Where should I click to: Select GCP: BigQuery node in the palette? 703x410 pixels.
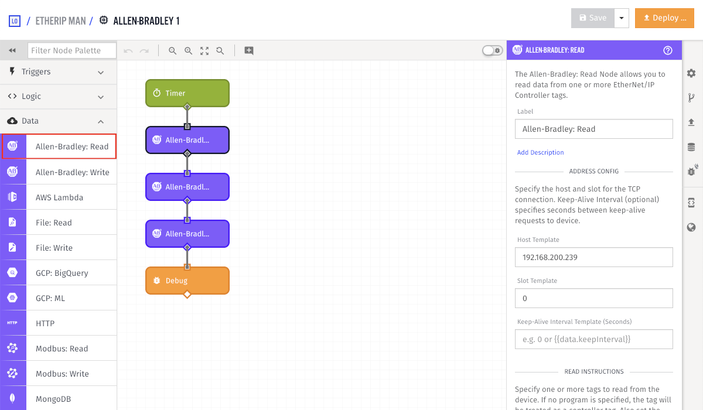(59, 273)
